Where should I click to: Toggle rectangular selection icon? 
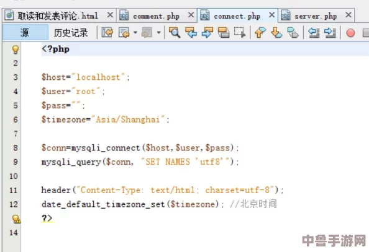point(240,32)
